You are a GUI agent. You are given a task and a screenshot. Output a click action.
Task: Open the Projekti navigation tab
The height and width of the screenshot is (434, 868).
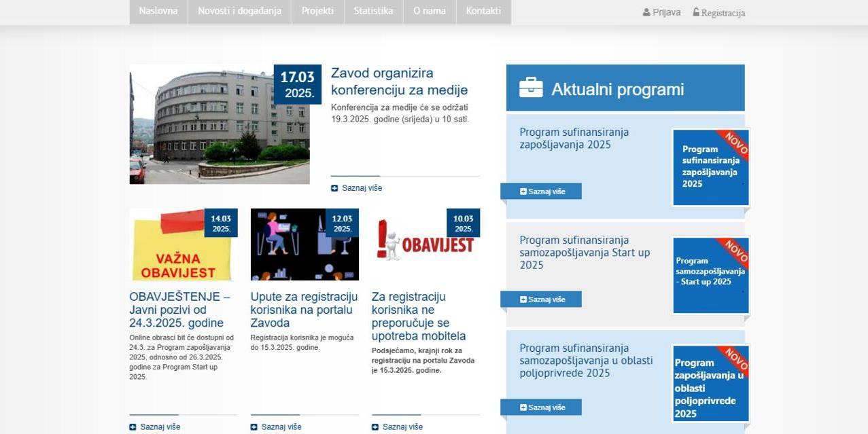317,12
